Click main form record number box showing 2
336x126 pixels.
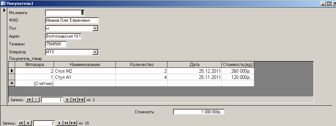tap(44, 123)
